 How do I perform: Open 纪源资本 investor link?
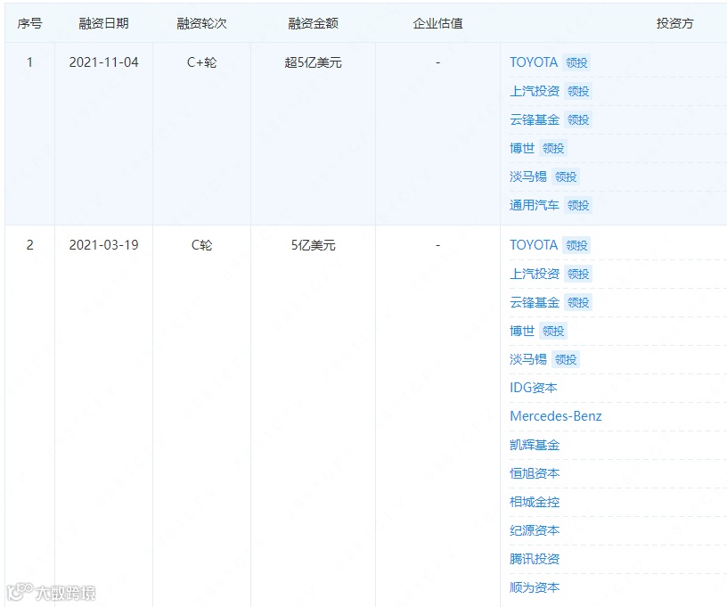535,530
